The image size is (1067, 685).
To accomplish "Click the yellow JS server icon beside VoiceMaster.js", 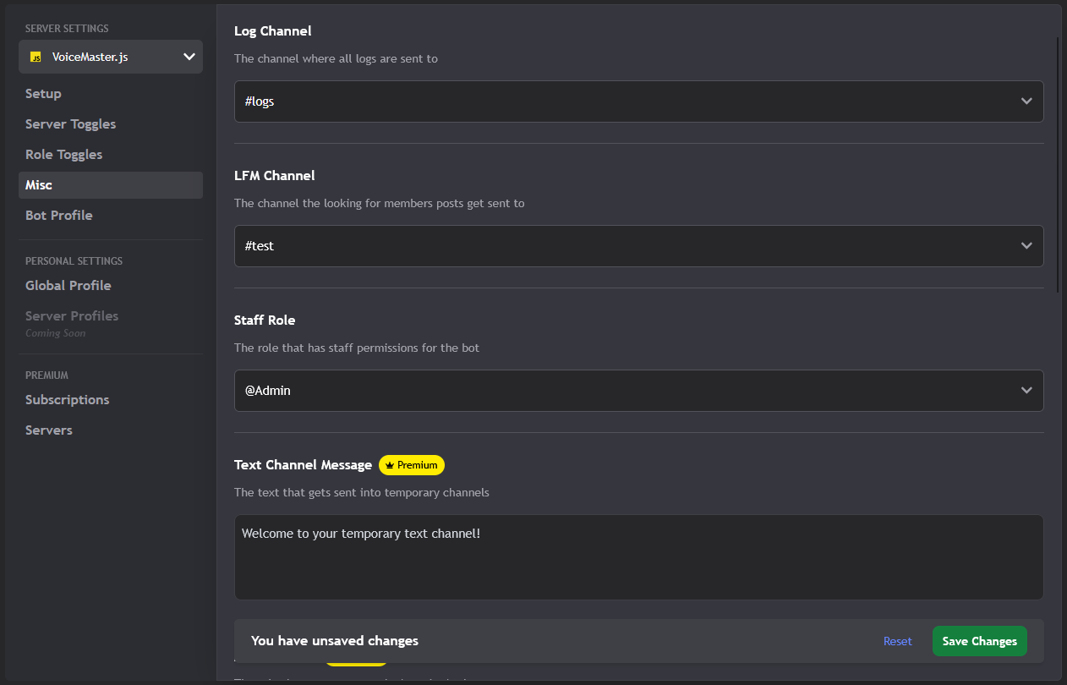I will click(36, 57).
